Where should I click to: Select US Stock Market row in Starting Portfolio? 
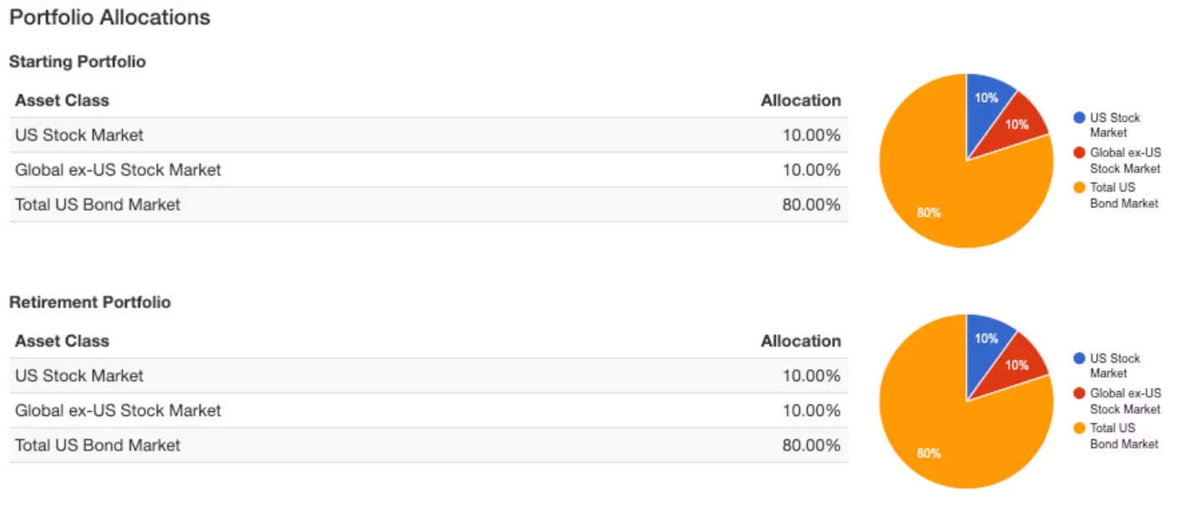[x=428, y=135]
